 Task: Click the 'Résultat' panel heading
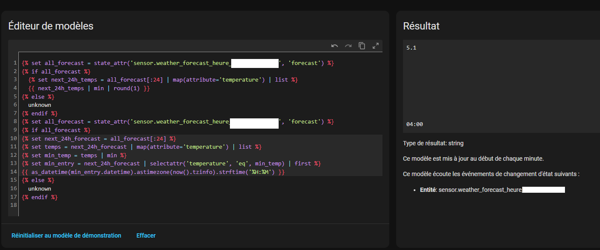(421, 26)
